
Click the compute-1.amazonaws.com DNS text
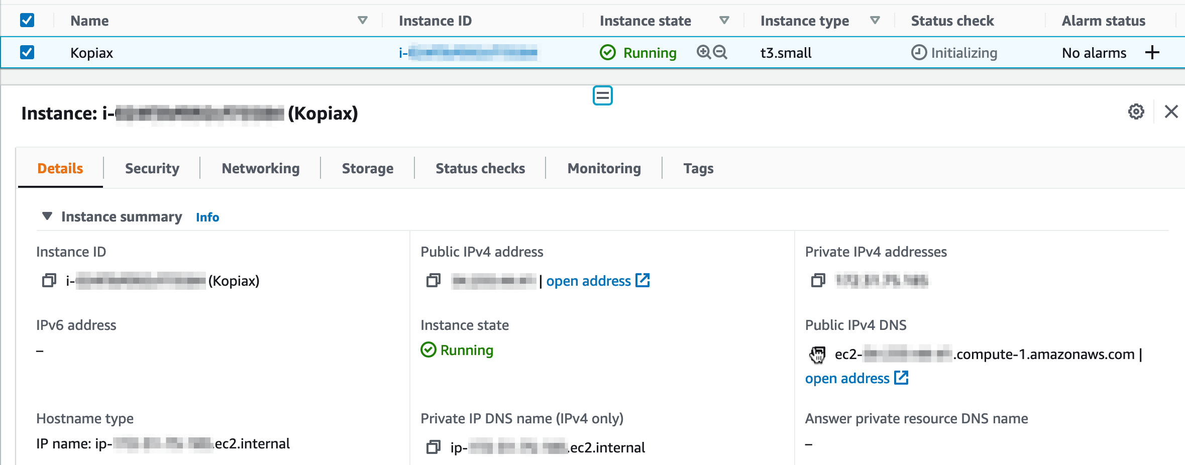pos(985,354)
